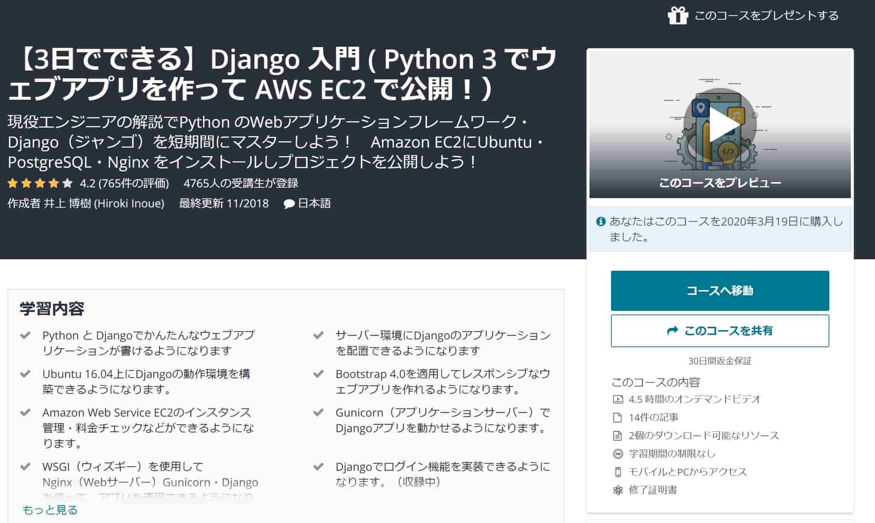Click checkmark beside Gunicorn item
The height and width of the screenshot is (523, 875).
pyautogui.click(x=319, y=412)
